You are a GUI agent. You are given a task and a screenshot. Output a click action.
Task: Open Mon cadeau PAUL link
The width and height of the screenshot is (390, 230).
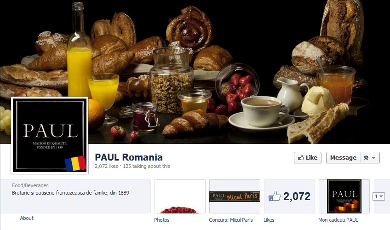(x=338, y=220)
